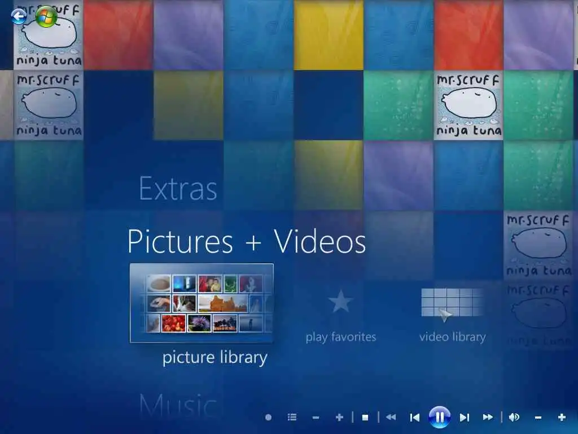This screenshot has height=434, width=578.
Task: Lower volume with the rightmost minus
Action: pos(538,418)
